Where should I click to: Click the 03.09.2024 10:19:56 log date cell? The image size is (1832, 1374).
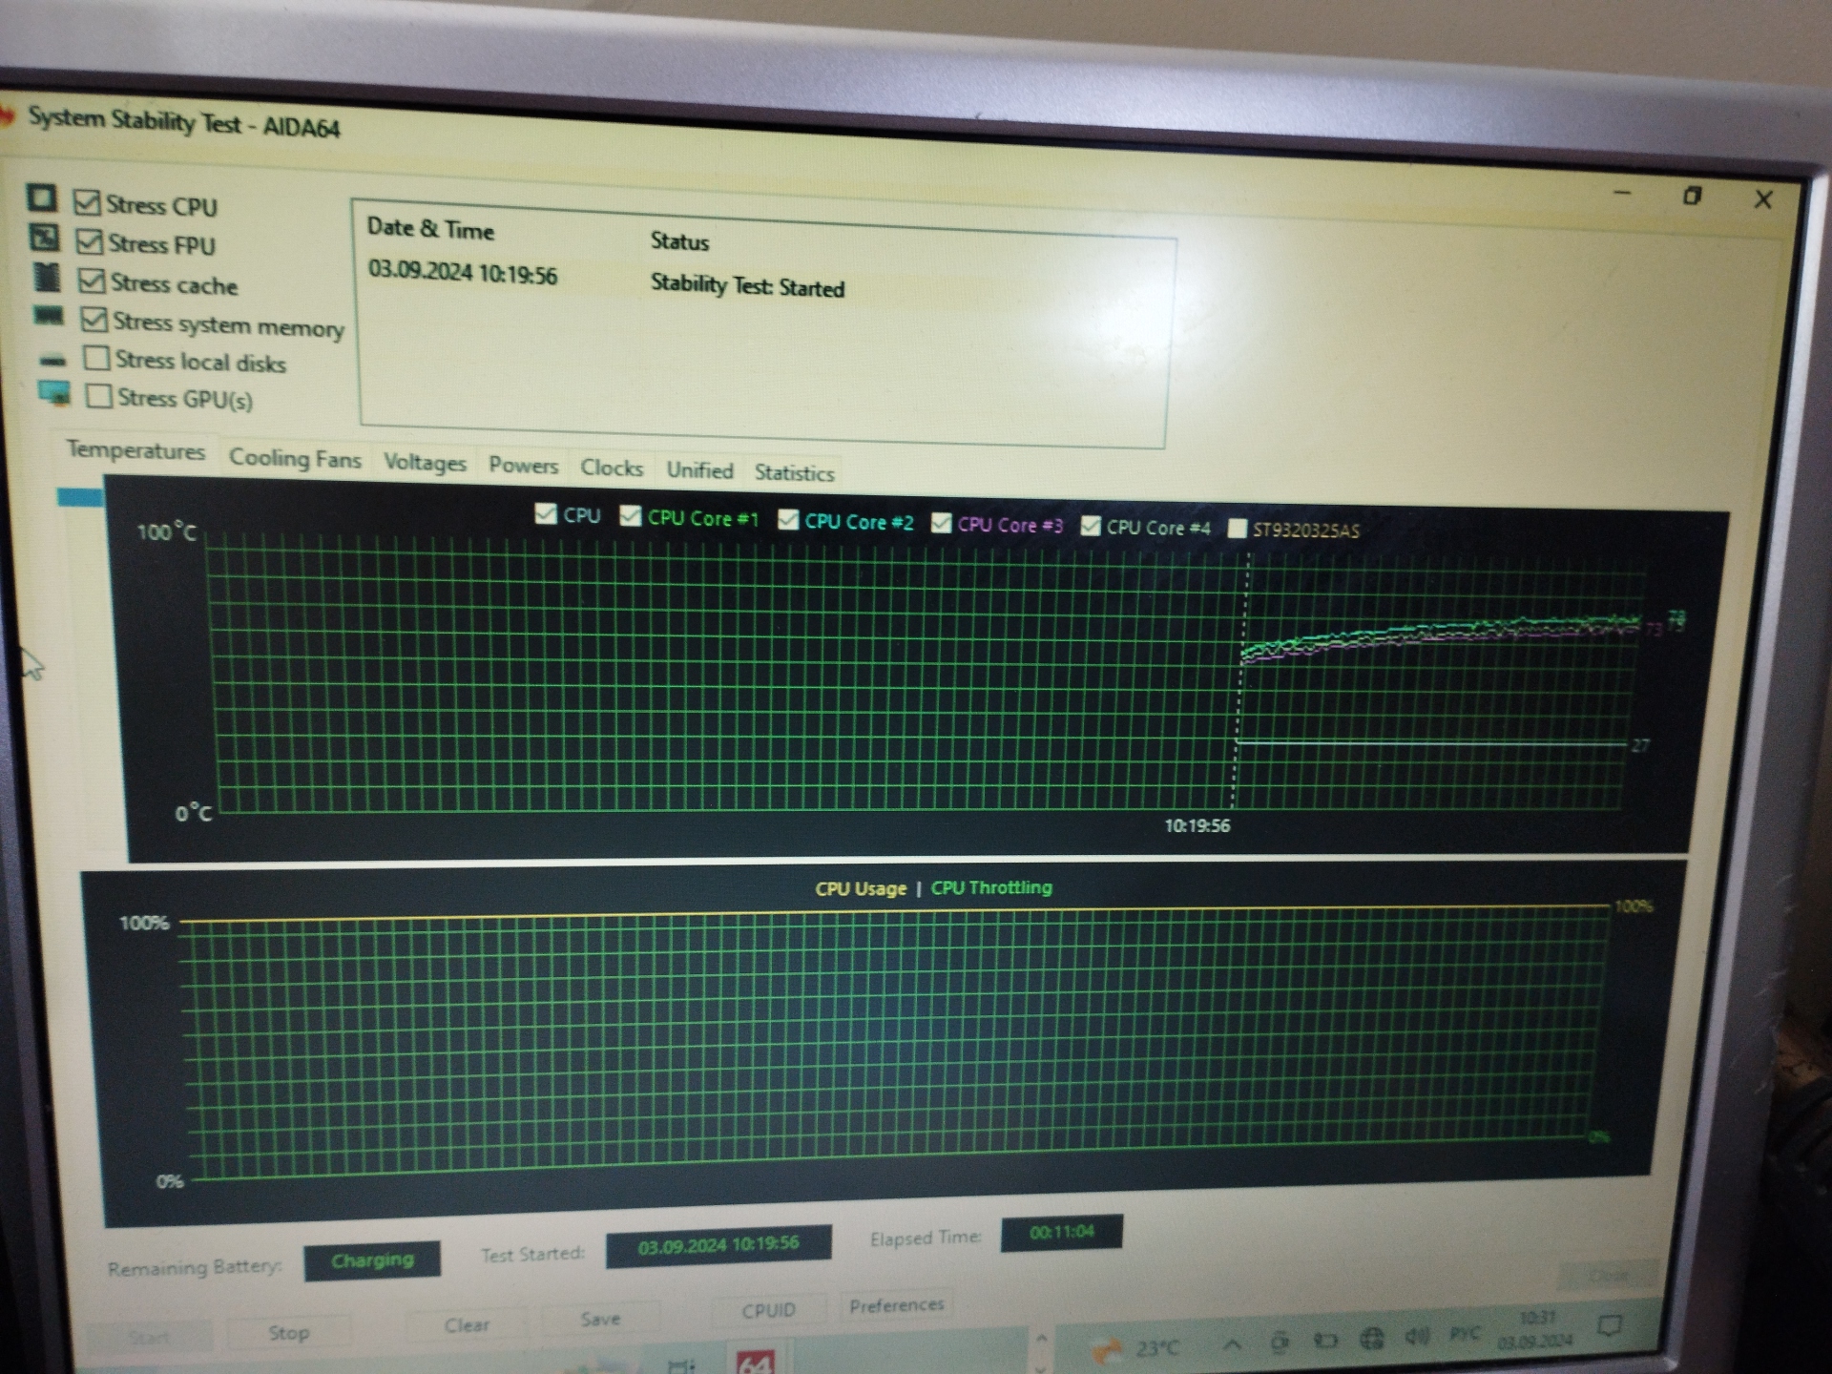(x=463, y=274)
